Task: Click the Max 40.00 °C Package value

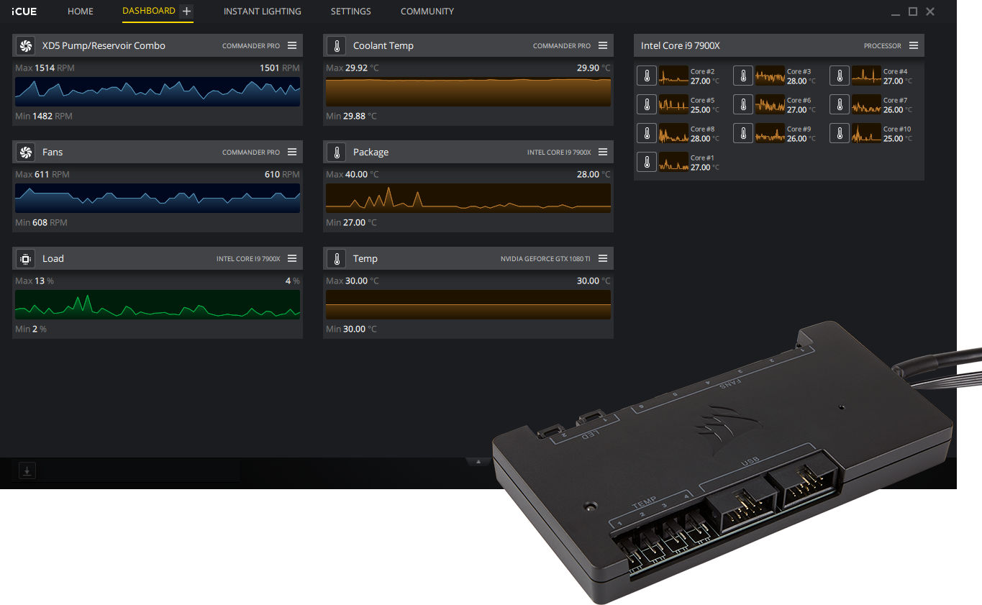Action: click(x=353, y=174)
